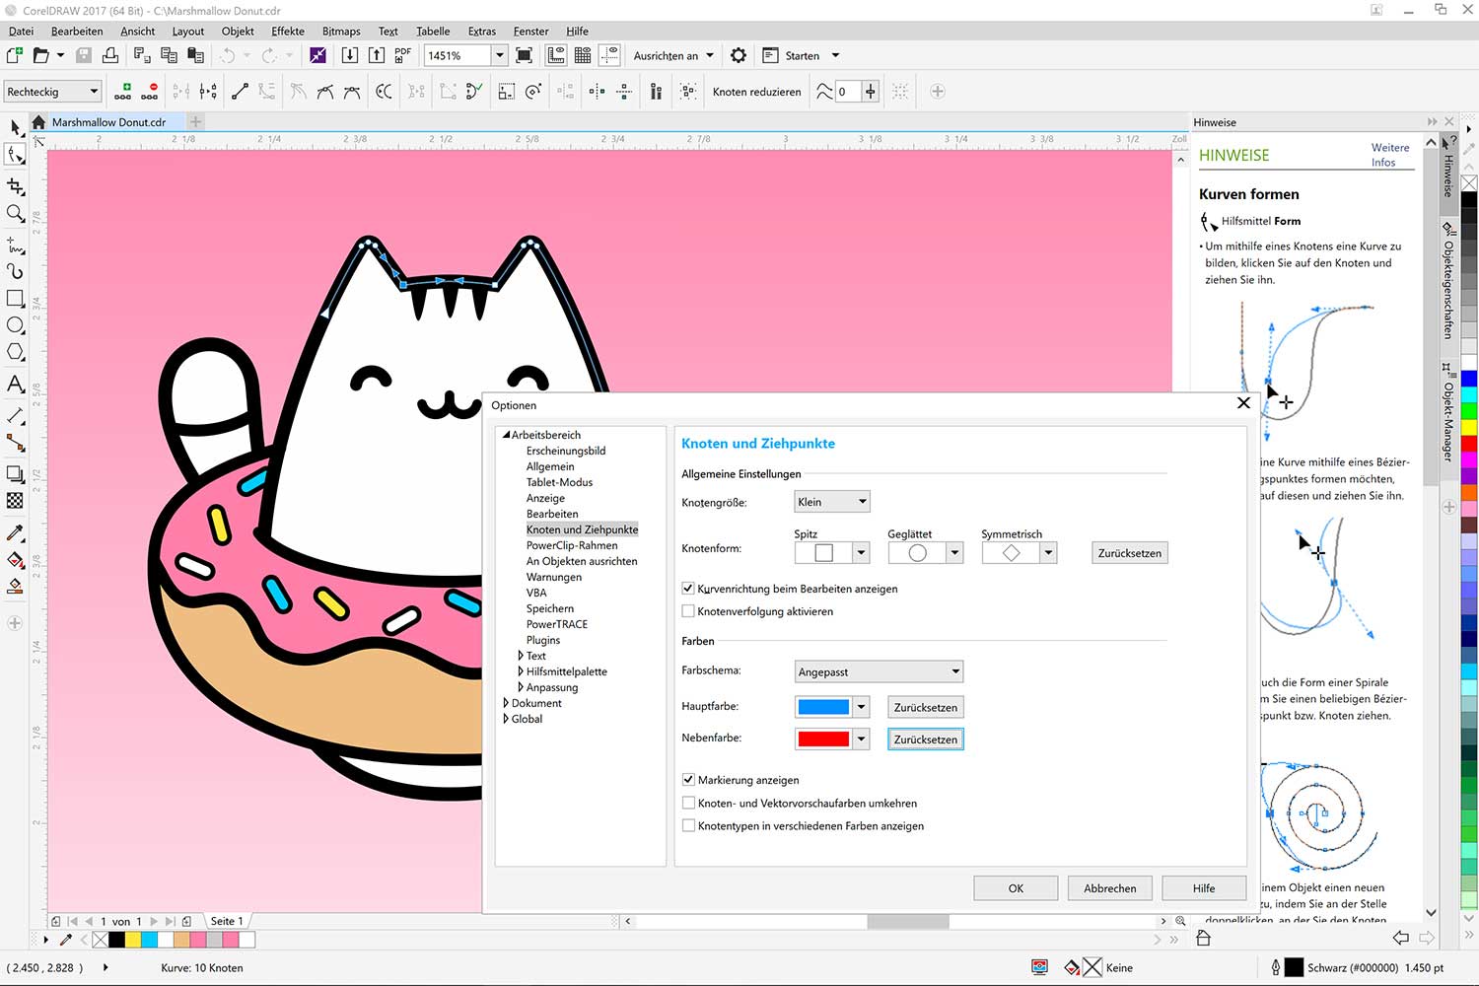Select the Rectangle tool
Viewport: 1479px width, 986px height.
pos(15,298)
